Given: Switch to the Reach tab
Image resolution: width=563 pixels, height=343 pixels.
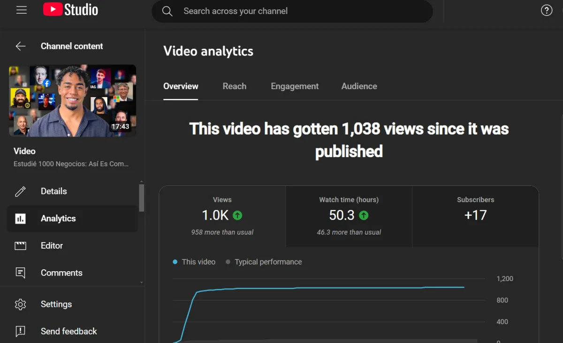Looking at the screenshot, I should (235, 86).
